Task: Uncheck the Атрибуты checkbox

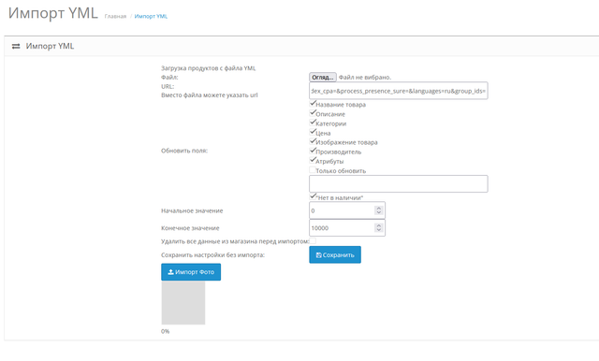Action: 313,160
